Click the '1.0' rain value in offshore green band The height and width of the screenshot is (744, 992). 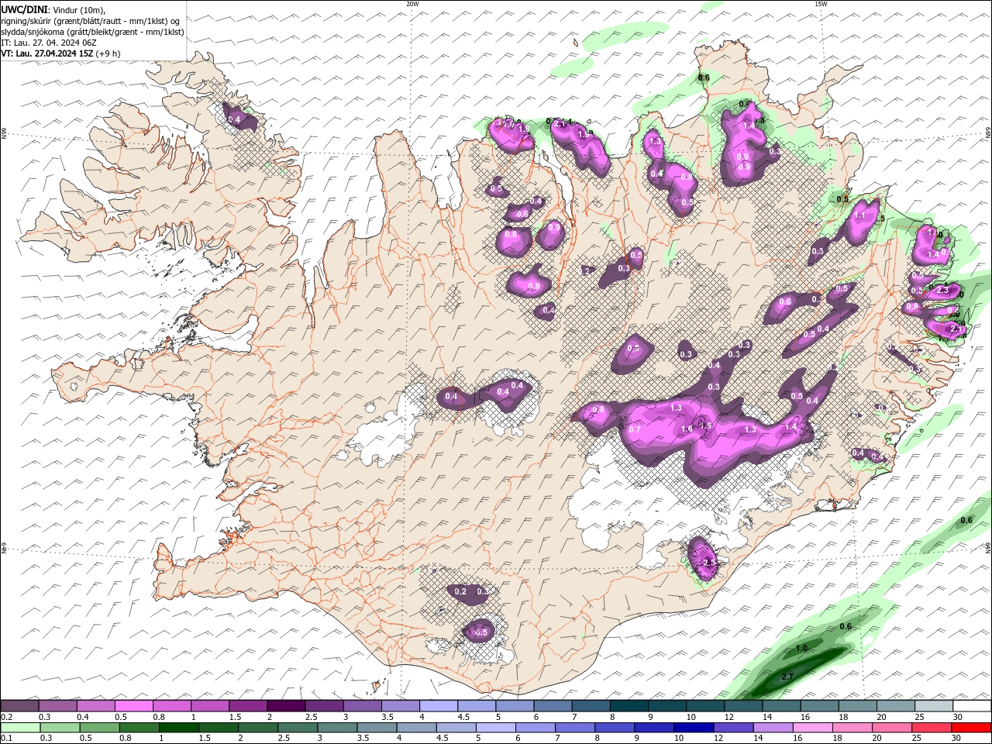(x=801, y=648)
